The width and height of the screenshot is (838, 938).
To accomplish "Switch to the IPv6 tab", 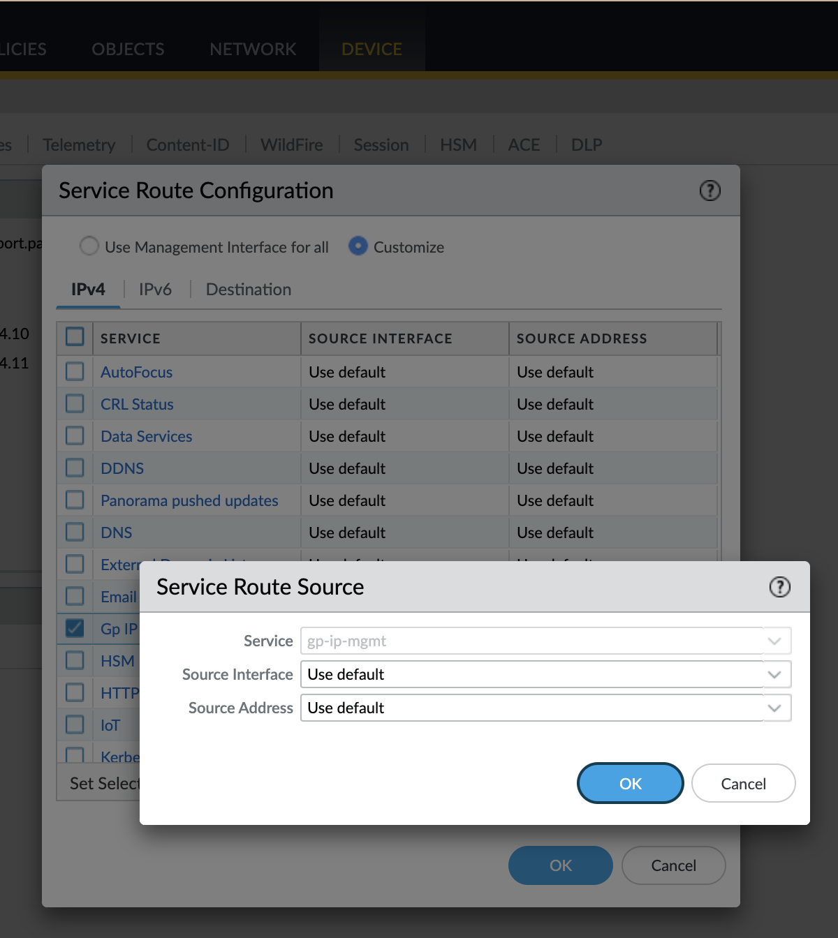I will pos(155,290).
